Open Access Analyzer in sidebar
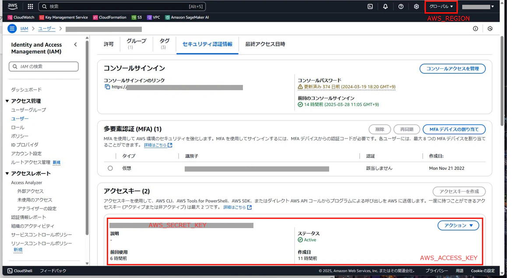The width and height of the screenshot is (527, 278). (27, 183)
